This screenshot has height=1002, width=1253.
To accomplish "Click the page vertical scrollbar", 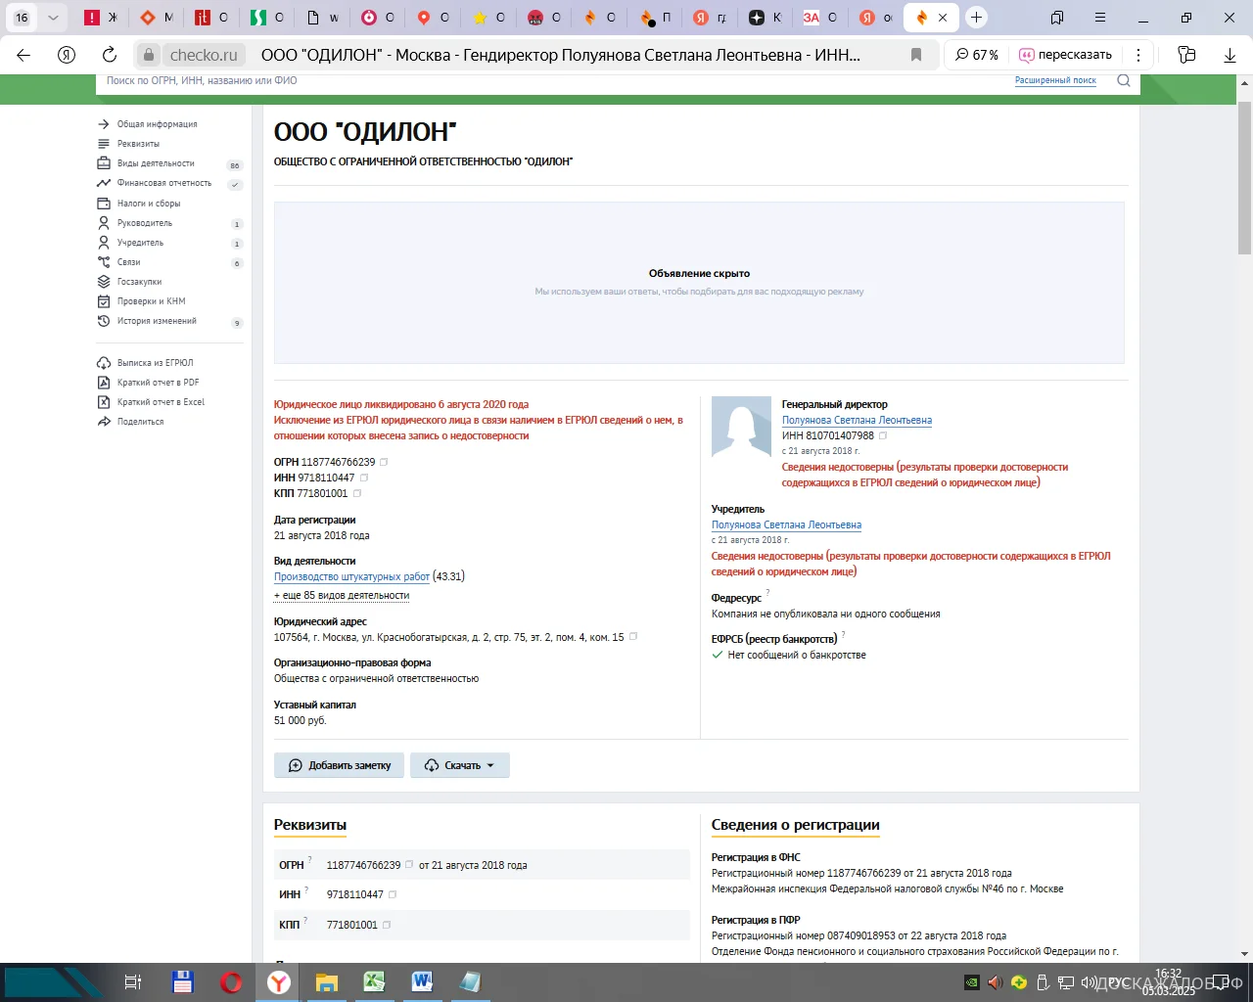I will tap(1244, 176).
